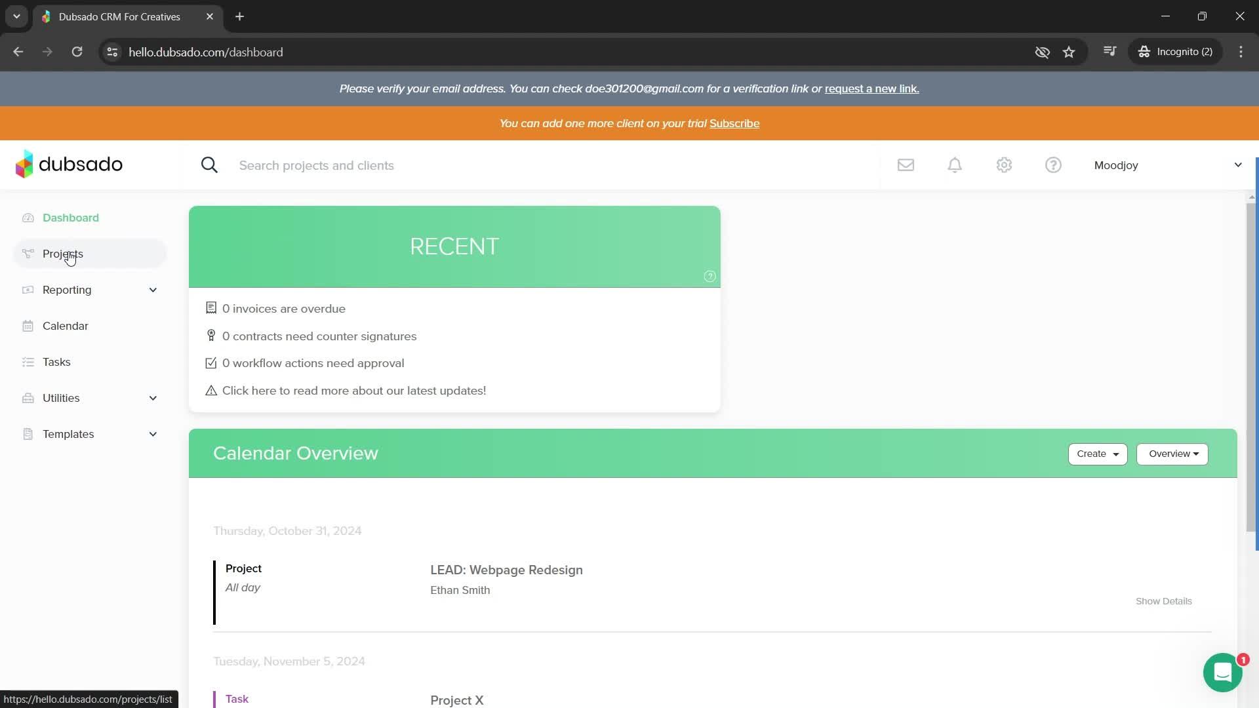Image resolution: width=1259 pixels, height=708 pixels.
Task: Click the overdue invoices receipt icon
Action: (211, 308)
